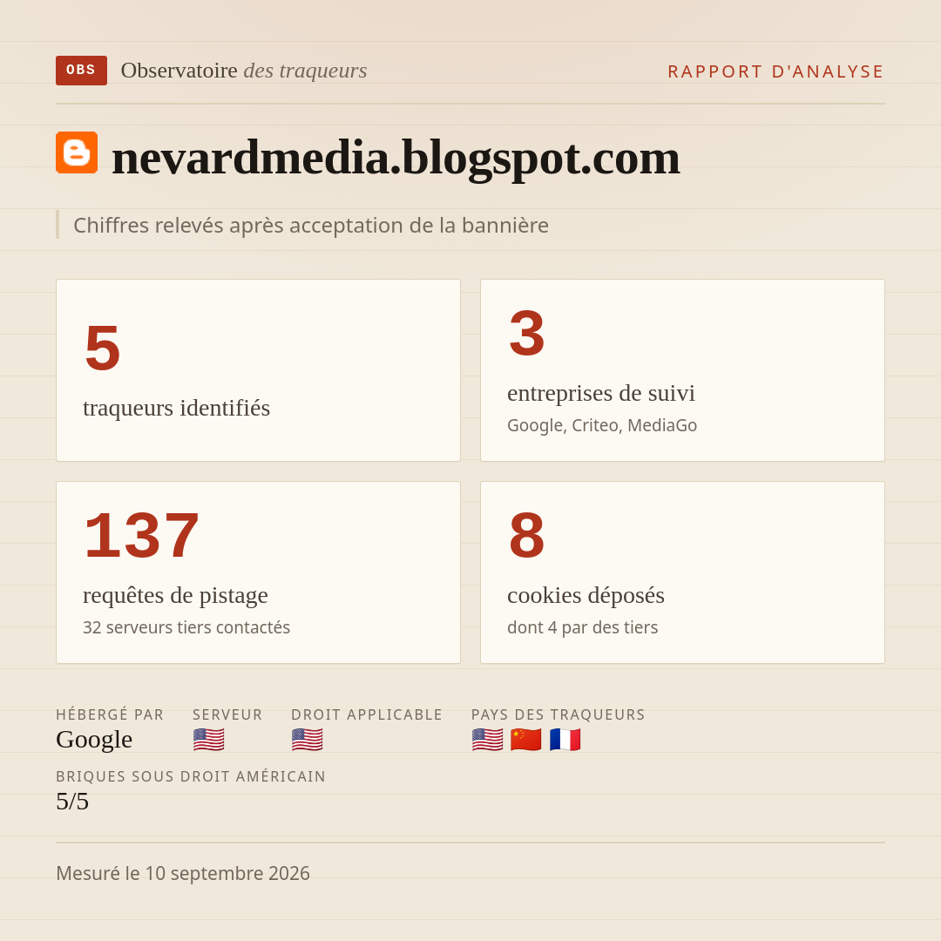This screenshot has width=941, height=941.
Task: Click 'dont 4 par des tiers' text
Action: (582, 627)
